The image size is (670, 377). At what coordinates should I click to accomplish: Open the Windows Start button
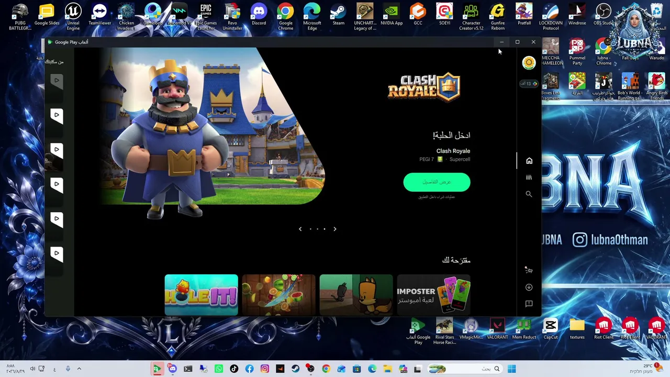click(x=511, y=369)
